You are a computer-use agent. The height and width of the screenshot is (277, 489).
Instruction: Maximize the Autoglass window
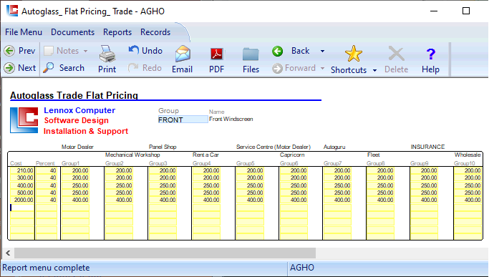click(x=466, y=11)
